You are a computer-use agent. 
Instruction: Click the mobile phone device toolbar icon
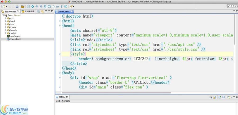[x=45, y=7]
